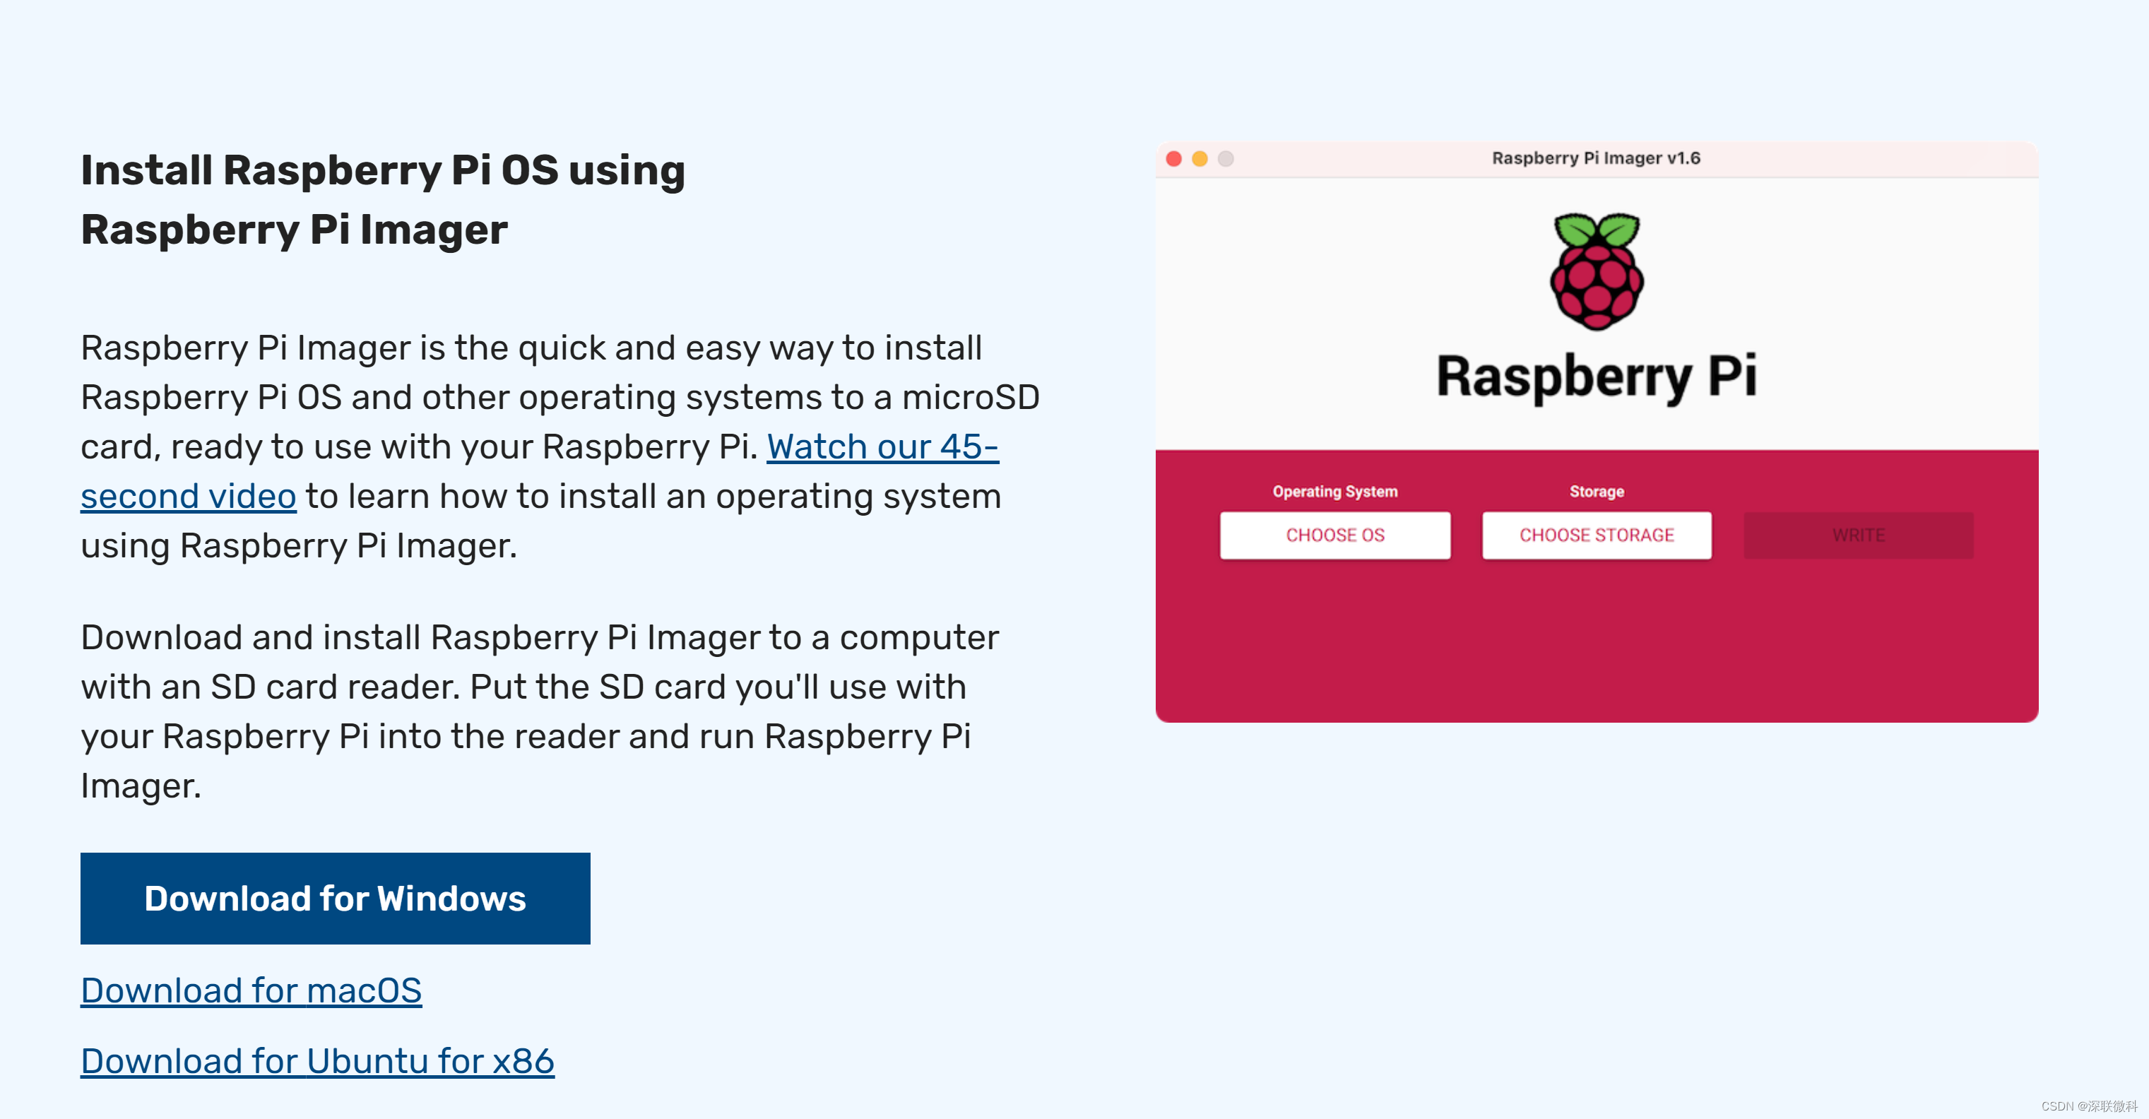Enable the WRITE toggle option
The image size is (2149, 1119).
(1858, 536)
